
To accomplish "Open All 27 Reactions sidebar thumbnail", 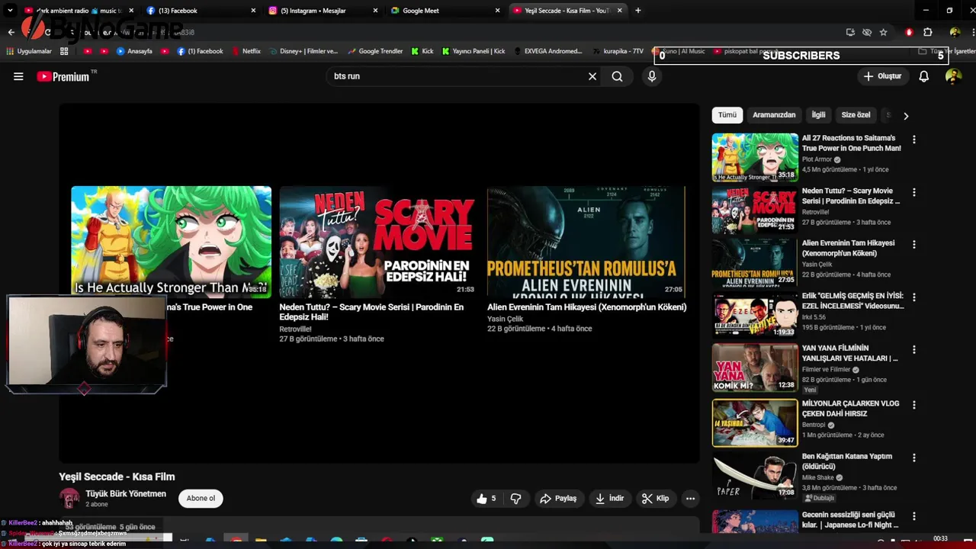I will [755, 158].
